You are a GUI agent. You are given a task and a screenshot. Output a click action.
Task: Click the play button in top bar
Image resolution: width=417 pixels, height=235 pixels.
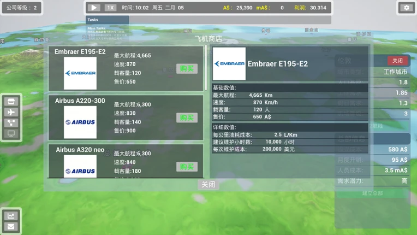pos(94,8)
